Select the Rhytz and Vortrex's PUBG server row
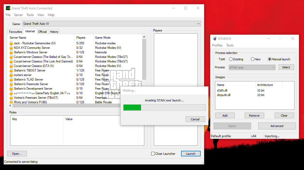The width and height of the screenshot is (304, 170). [65, 102]
